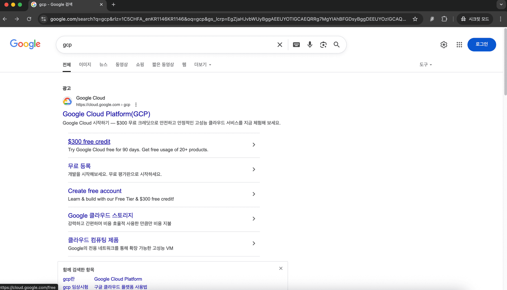The height and width of the screenshot is (290, 507).
Task: Open Google settings gear icon
Action: click(x=444, y=45)
